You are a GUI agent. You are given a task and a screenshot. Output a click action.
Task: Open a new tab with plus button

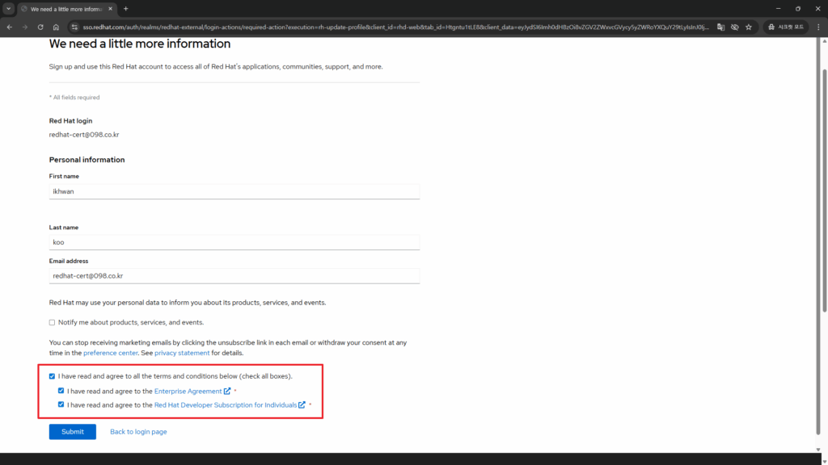(125, 9)
